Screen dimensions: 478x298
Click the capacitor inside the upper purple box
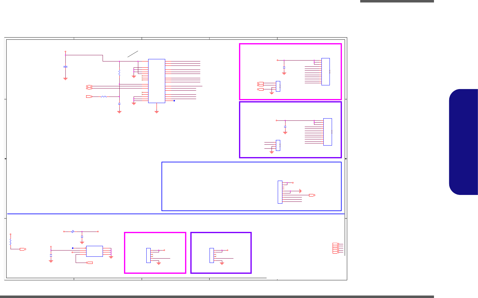[285, 127]
